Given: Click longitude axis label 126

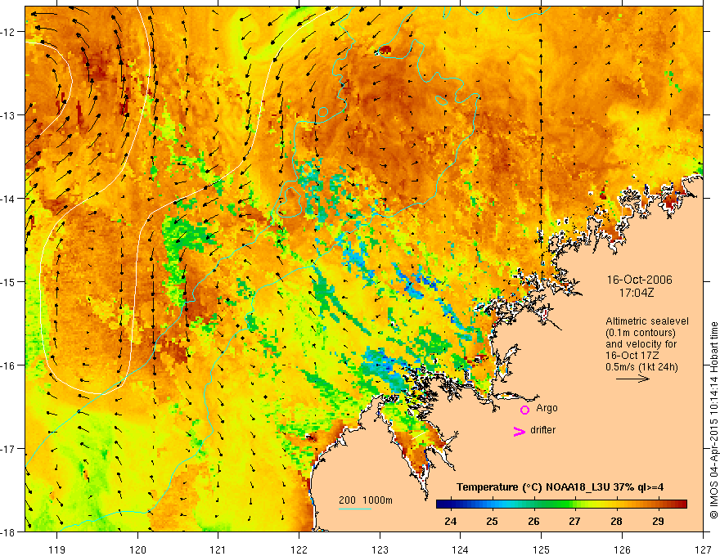Looking at the screenshot, I should 622,549.
